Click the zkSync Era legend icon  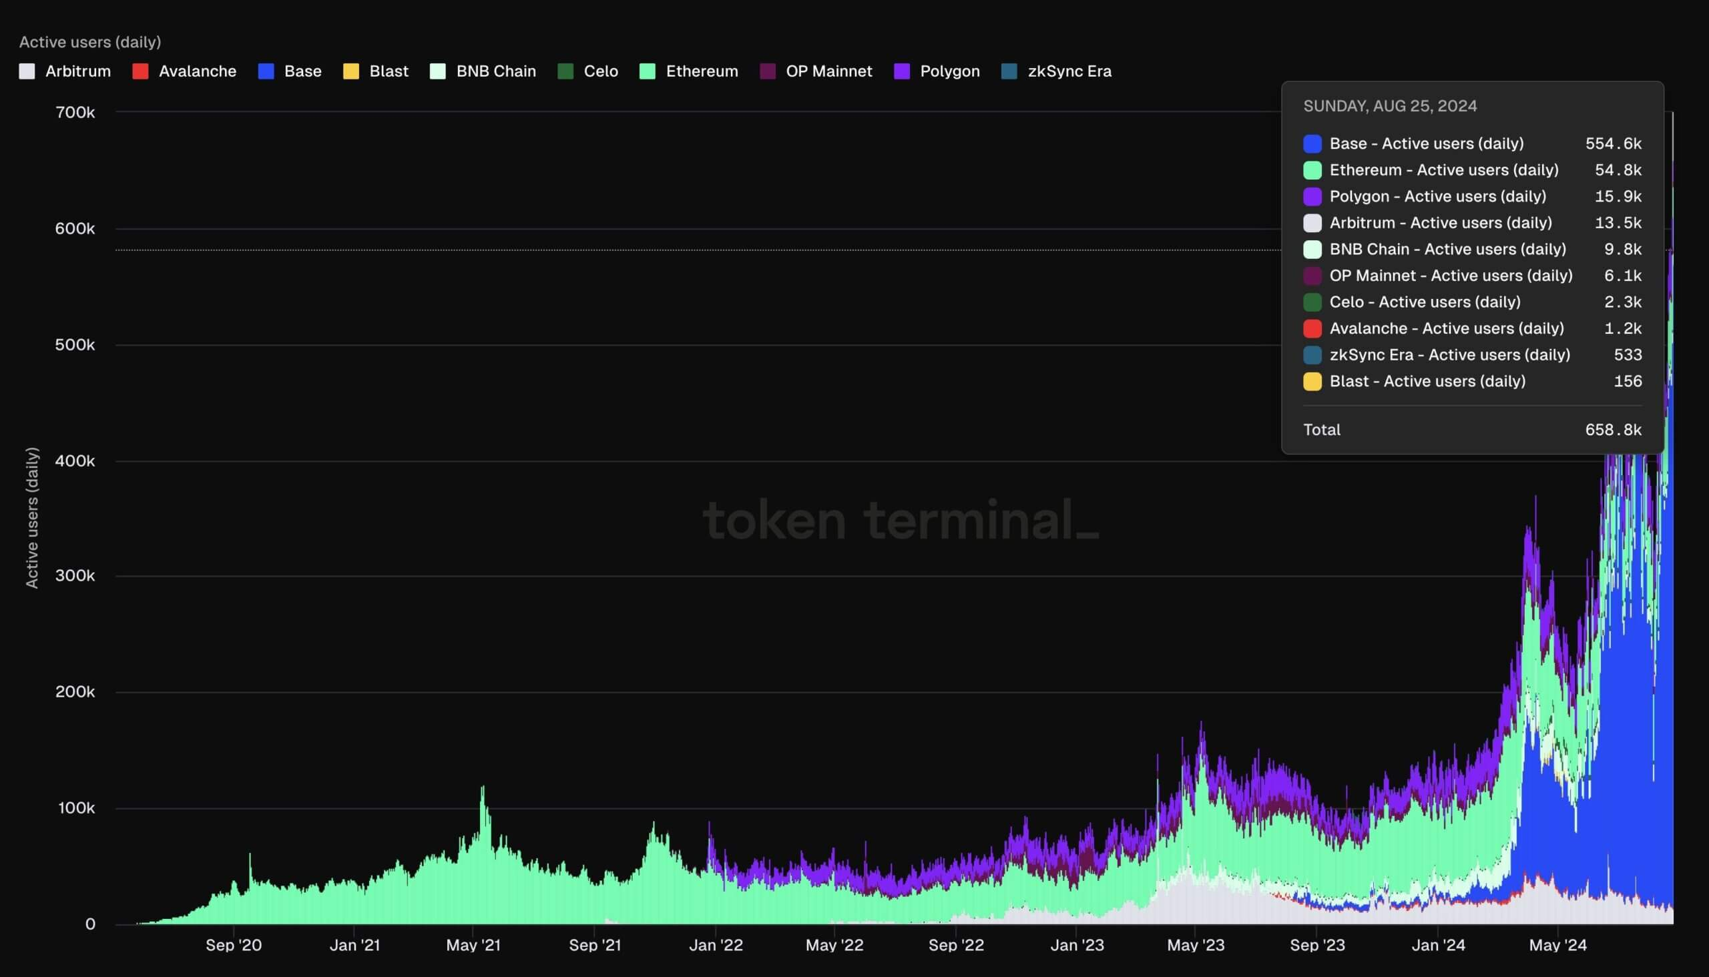[x=1009, y=71]
